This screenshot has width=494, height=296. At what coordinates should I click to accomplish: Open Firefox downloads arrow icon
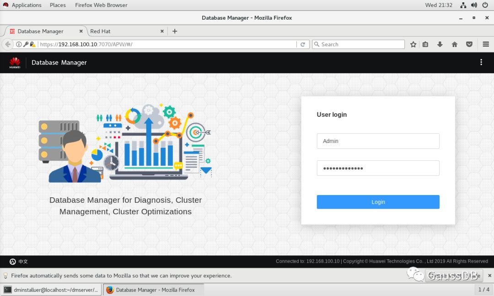click(440, 44)
